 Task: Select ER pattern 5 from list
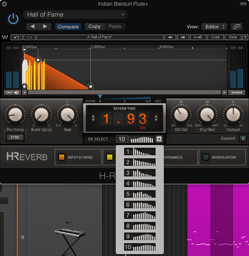140,194
